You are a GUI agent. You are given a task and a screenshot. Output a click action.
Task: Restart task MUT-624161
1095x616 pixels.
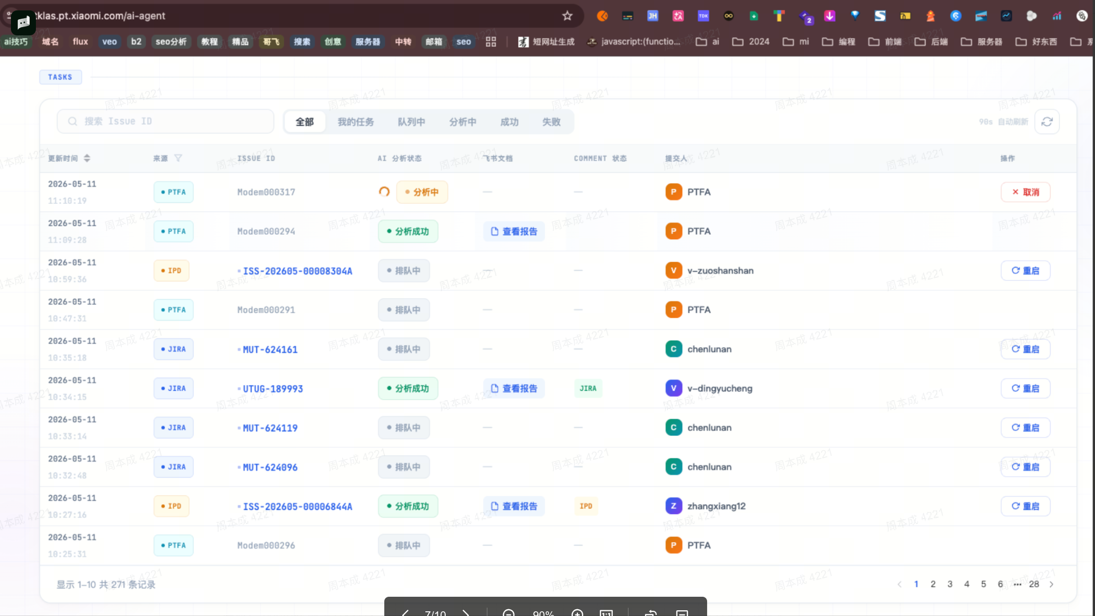tap(1025, 349)
